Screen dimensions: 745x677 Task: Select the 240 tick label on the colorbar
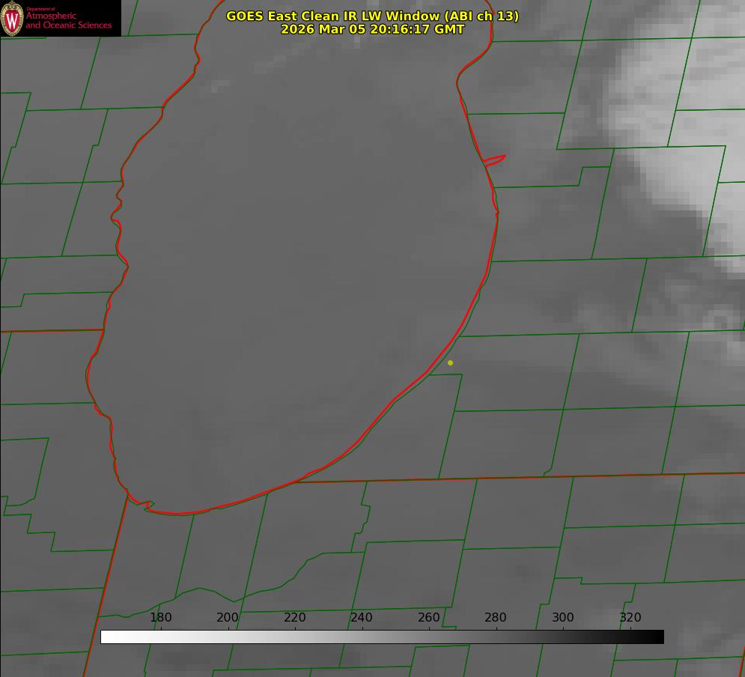pos(362,618)
